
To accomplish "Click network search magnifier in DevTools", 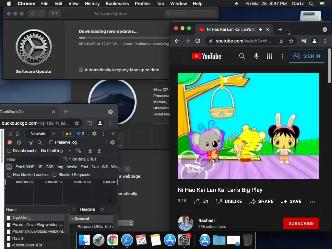I will [x=40, y=143].
